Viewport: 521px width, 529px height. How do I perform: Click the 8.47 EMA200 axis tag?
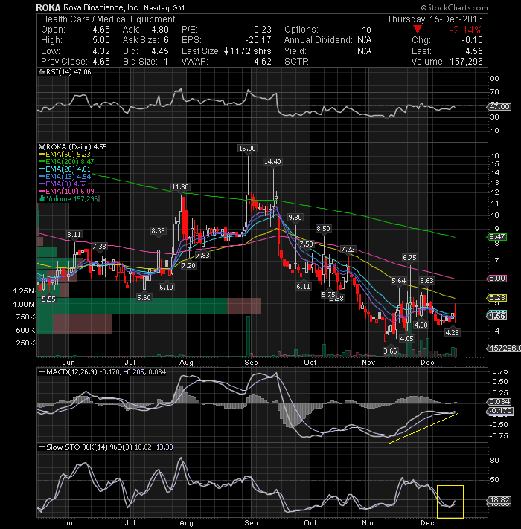point(497,237)
